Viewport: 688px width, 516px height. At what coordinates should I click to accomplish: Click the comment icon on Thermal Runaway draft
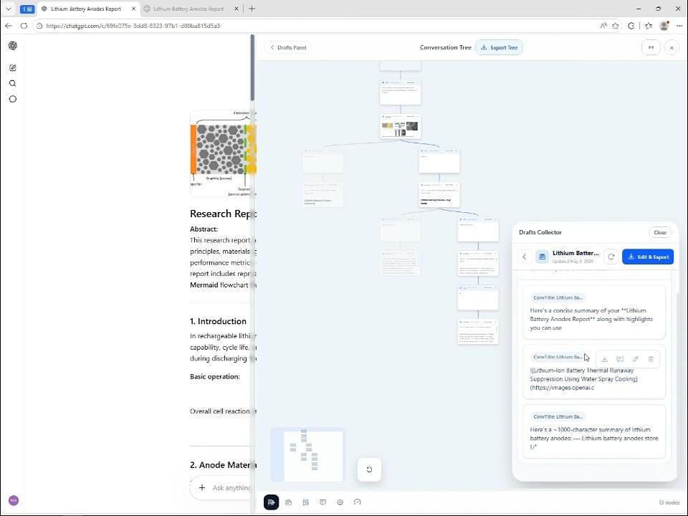pyautogui.click(x=620, y=359)
